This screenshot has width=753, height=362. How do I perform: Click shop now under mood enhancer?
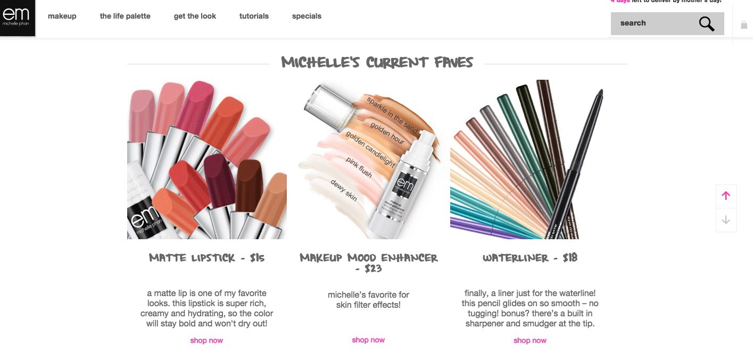pyautogui.click(x=368, y=340)
